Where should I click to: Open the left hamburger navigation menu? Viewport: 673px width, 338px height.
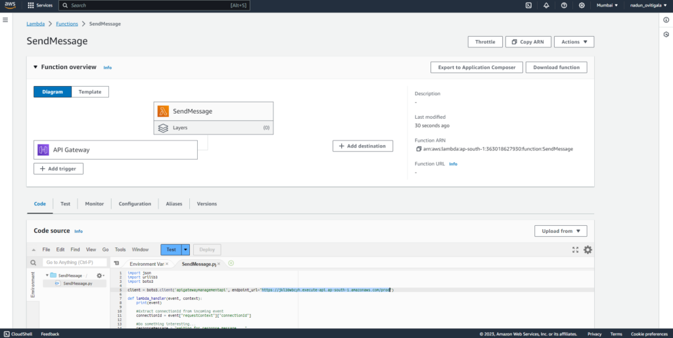click(x=5, y=20)
